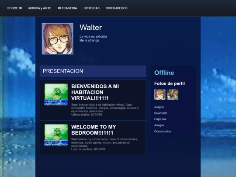Open the BIENVENIDOS A MI HABITACION VIRTUAL title
This screenshot has width=236, height=177.
tap(95, 92)
